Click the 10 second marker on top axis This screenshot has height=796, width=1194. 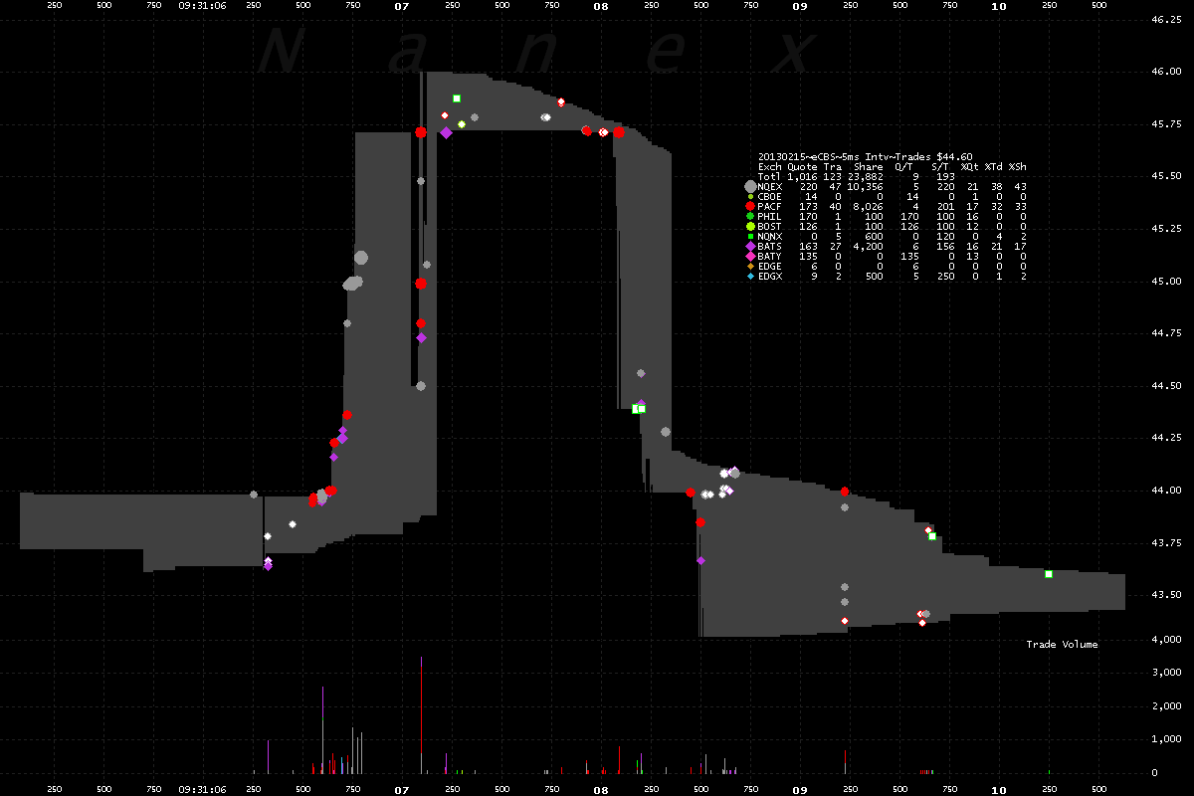(x=998, y=6)
